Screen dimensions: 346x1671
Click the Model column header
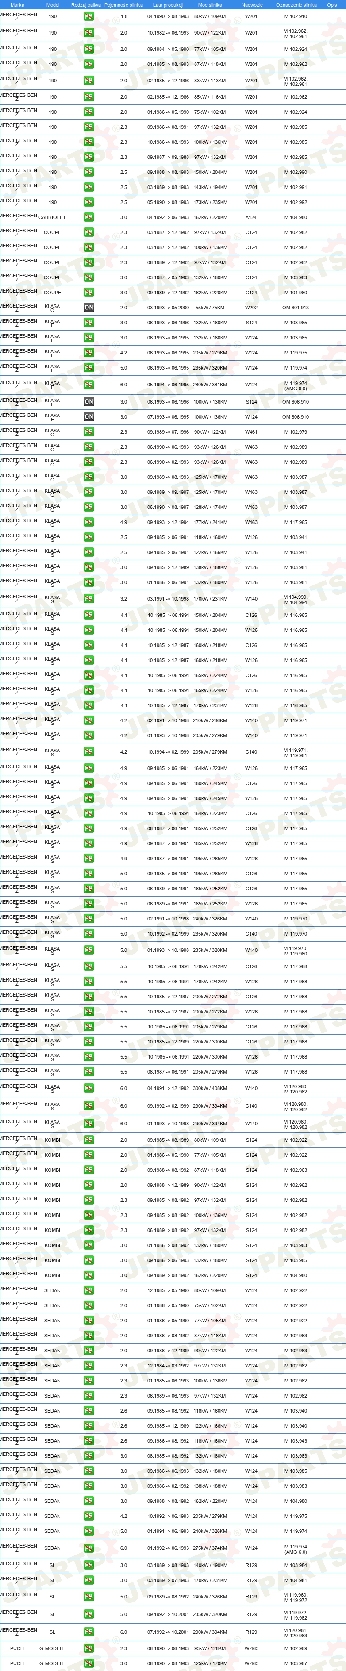[53, 4]
